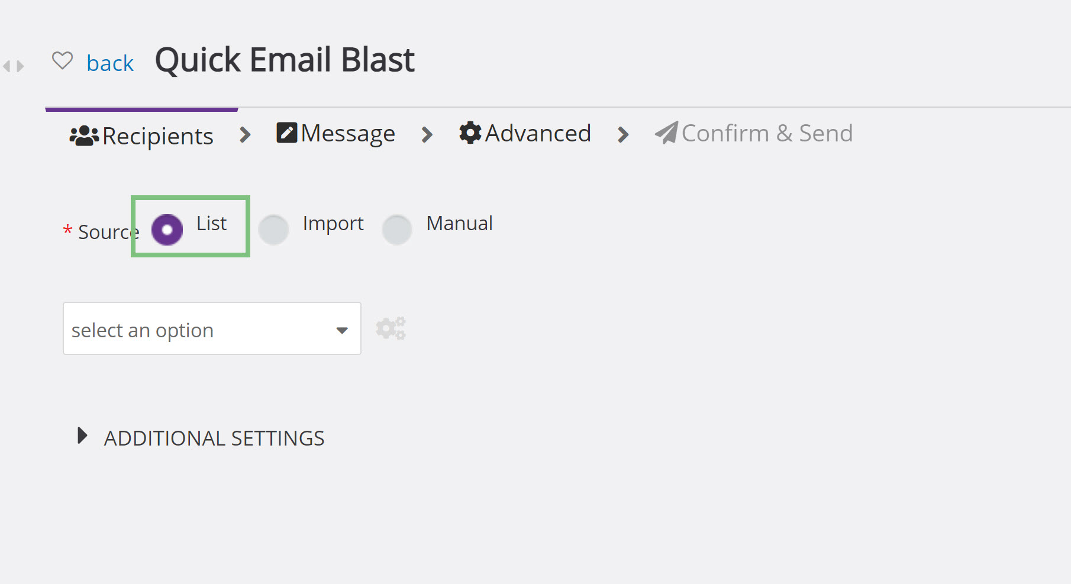Click the Recipients people icon
This screenshot has width=1071, height=584.
(x=84, y=135)
